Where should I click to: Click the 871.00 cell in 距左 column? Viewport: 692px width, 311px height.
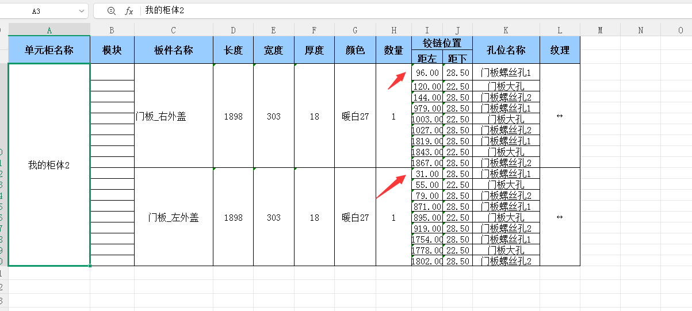pos(427,206)
